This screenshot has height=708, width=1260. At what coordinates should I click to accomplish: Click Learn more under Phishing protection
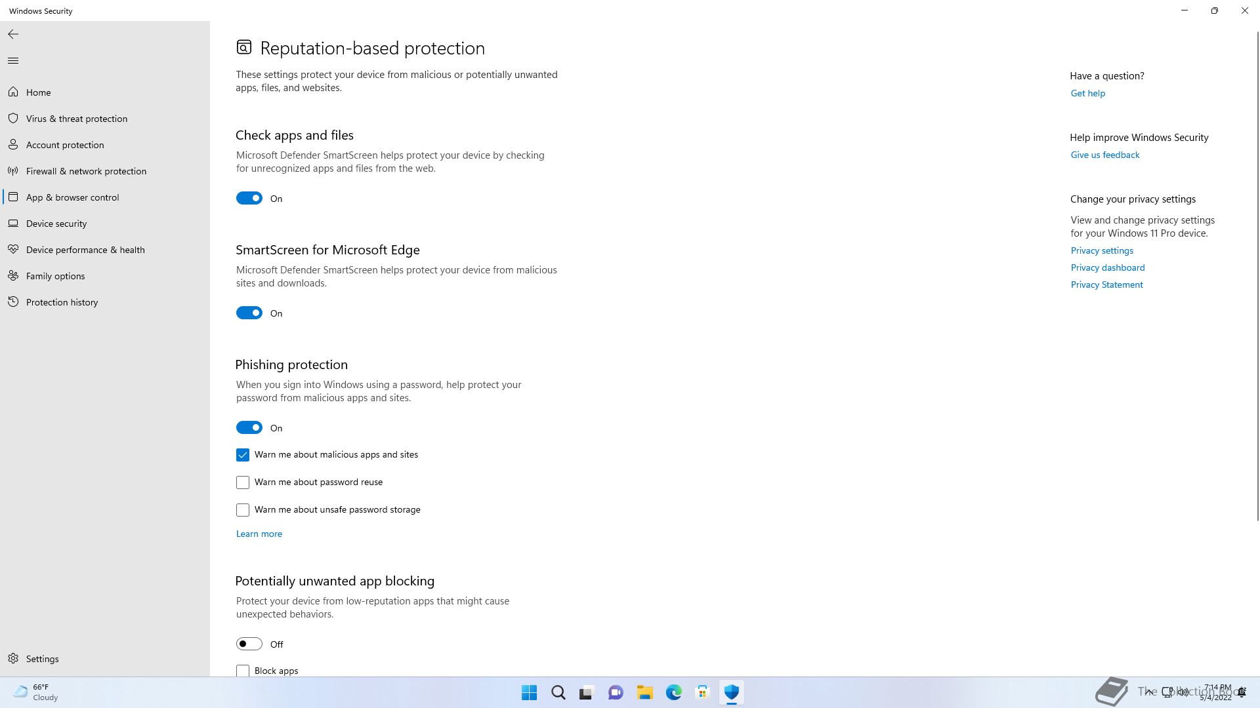coord(259,534)
